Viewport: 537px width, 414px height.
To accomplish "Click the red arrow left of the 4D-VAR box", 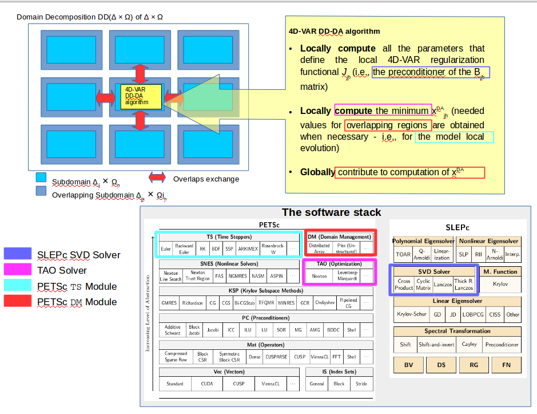I will (x=106, y=98).
